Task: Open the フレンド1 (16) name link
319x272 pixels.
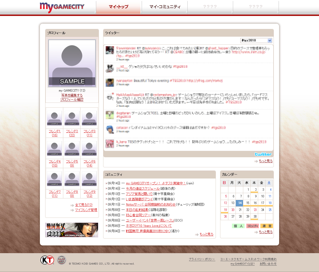Action: click(54, 133)
